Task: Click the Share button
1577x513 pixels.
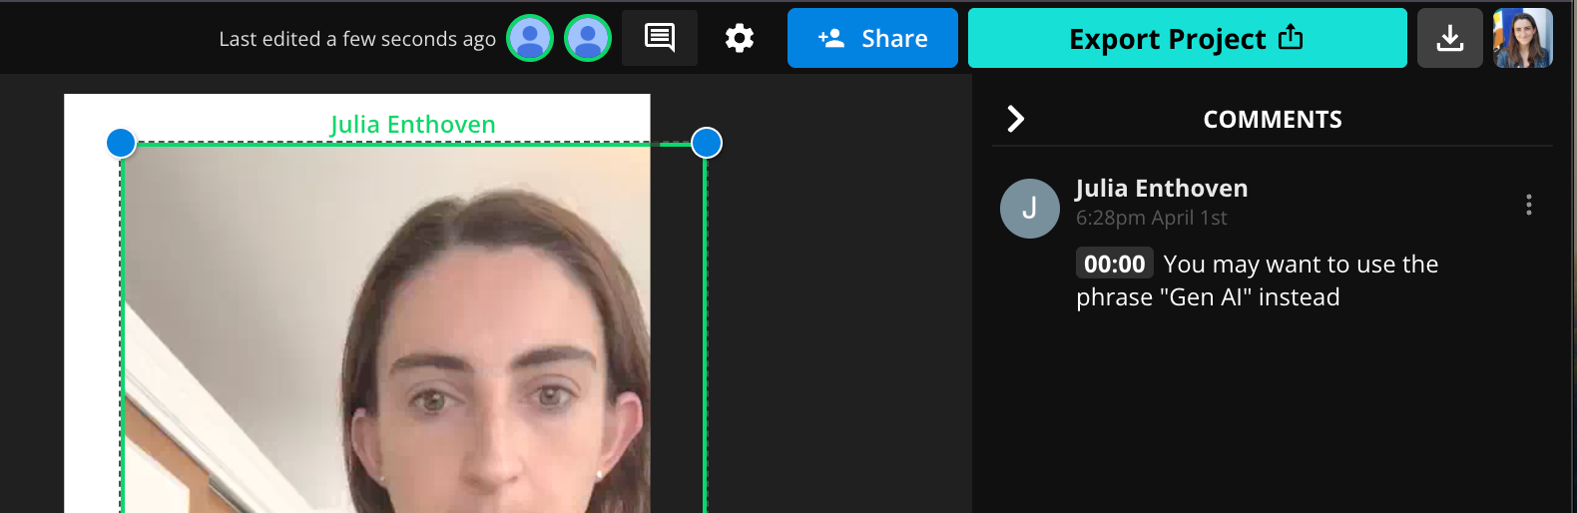Action: click(x=872, y=38)
